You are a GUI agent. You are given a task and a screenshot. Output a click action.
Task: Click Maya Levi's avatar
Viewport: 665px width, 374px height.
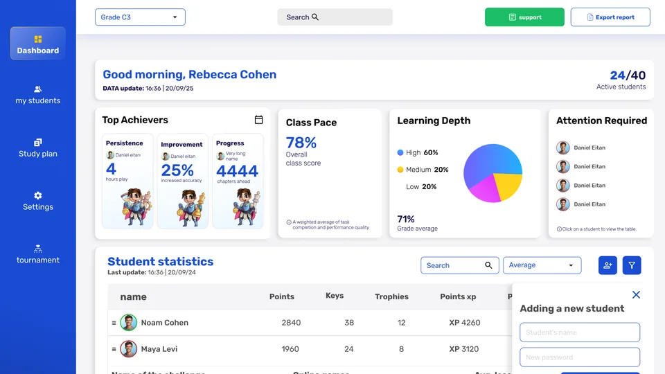click(129, 349)
